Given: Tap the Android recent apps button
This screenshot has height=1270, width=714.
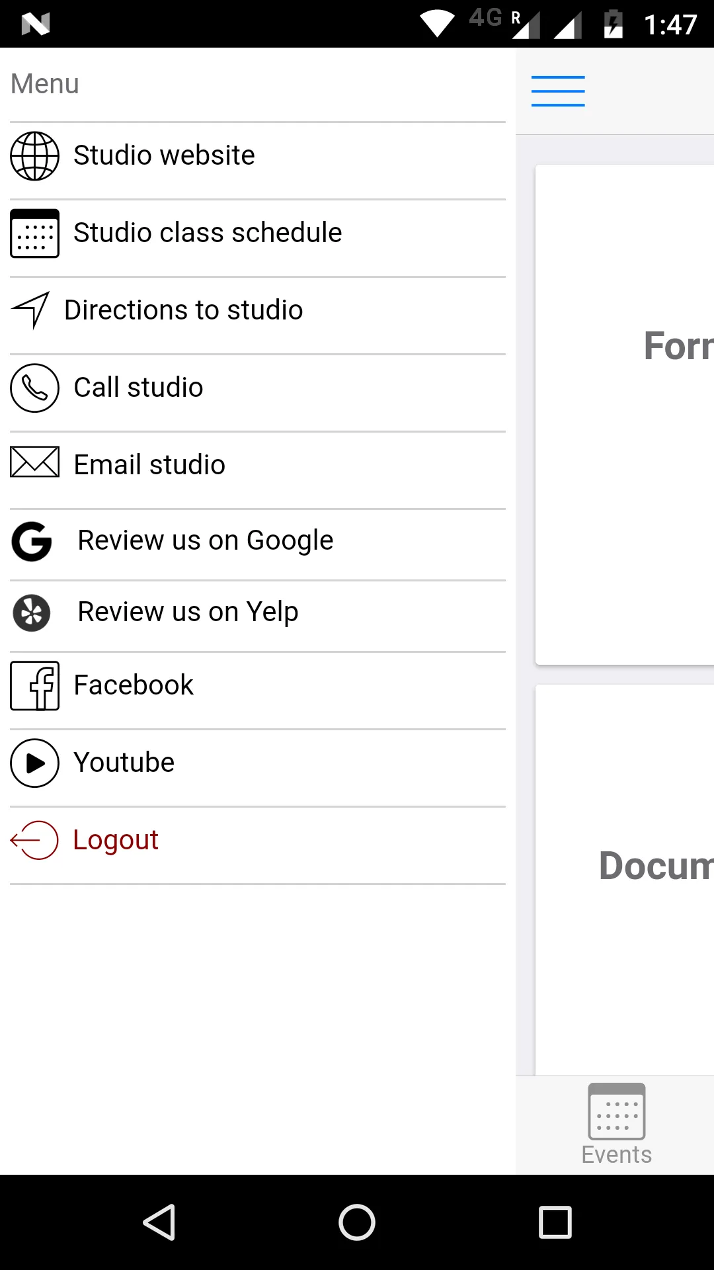Looking at the screenshot, I should click(555, 1222).
